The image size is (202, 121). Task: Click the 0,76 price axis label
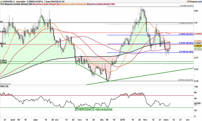click(x=196, y=70)
